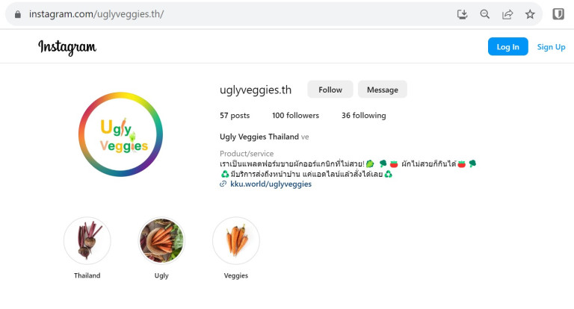View the 100 followers list

(x=295, y=116)
